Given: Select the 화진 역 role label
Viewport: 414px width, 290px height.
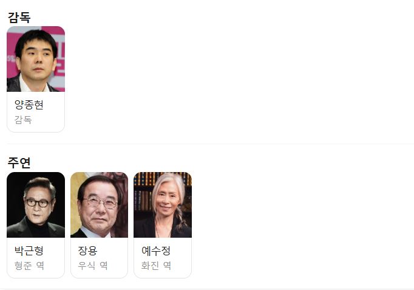Looking at the screenshot, I should pyautogui.click(x=156, y=266).
